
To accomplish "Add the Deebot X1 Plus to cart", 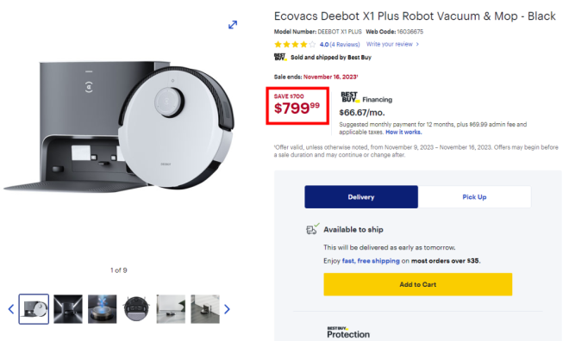I will pos(417,284).
